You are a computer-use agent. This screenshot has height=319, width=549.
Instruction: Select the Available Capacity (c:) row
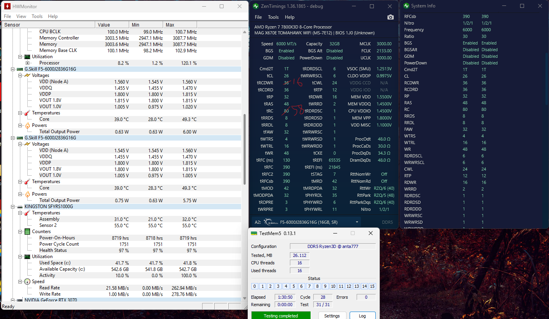click(x=121, y=269)
